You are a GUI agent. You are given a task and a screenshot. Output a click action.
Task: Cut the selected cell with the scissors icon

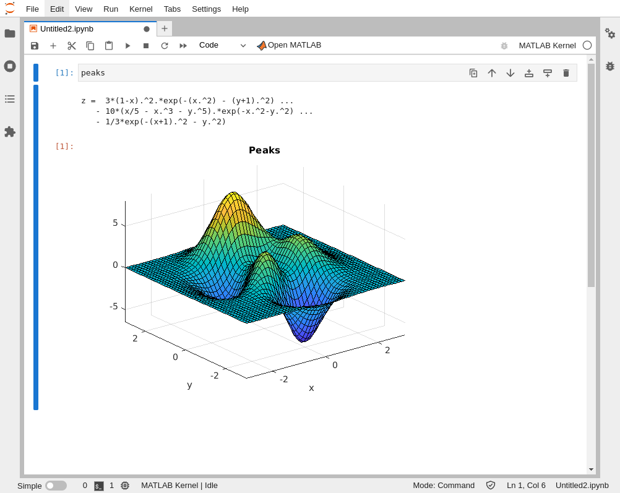[72, 45]
